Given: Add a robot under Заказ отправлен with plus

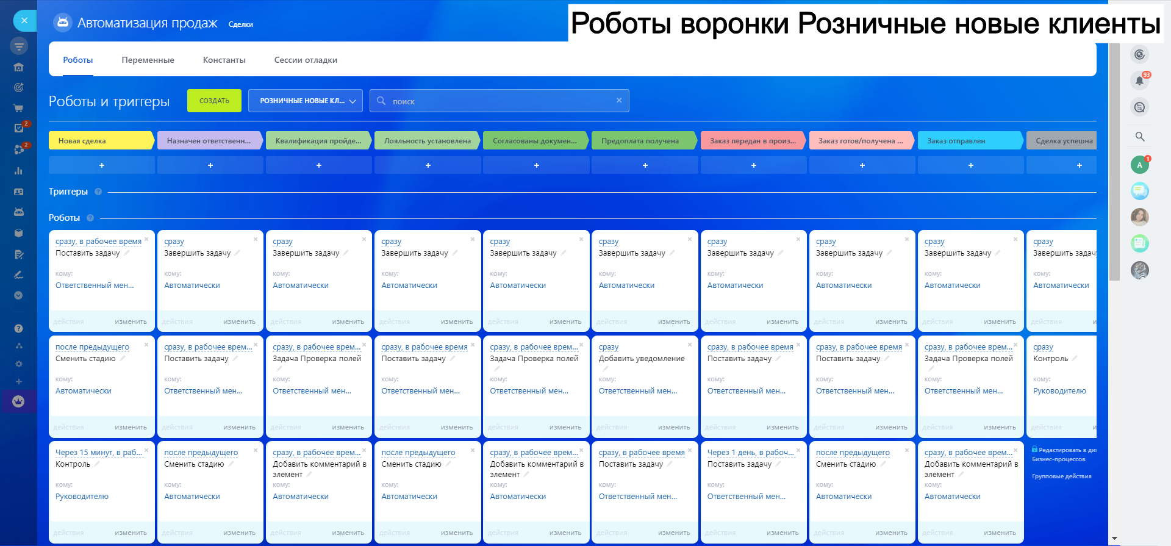Looking at the screenshot, I should (971, 165).
